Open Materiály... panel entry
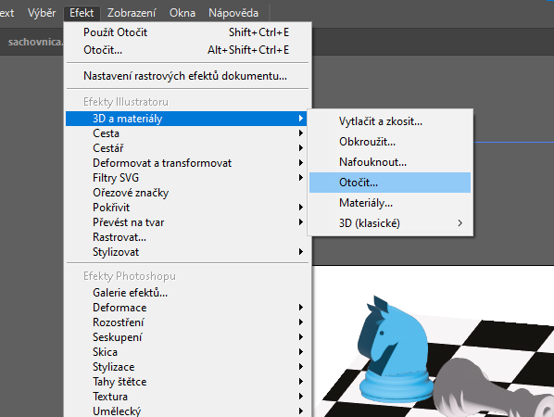Viewport: 554px width, 417px height. click(390, 203)
